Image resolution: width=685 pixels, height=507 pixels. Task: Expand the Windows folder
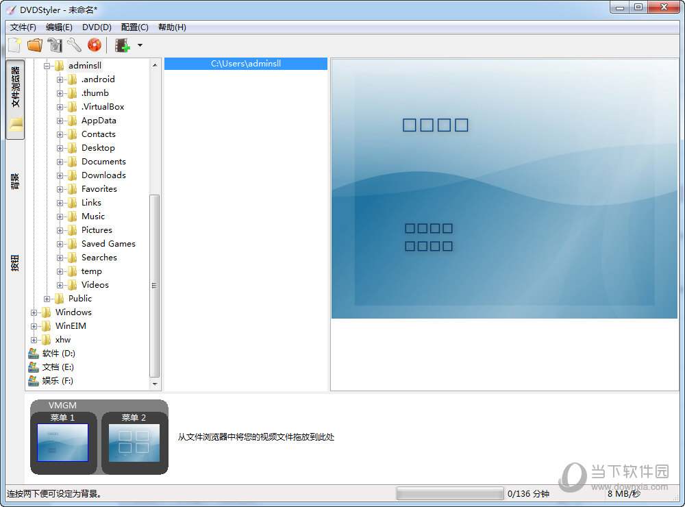(34, 312)
